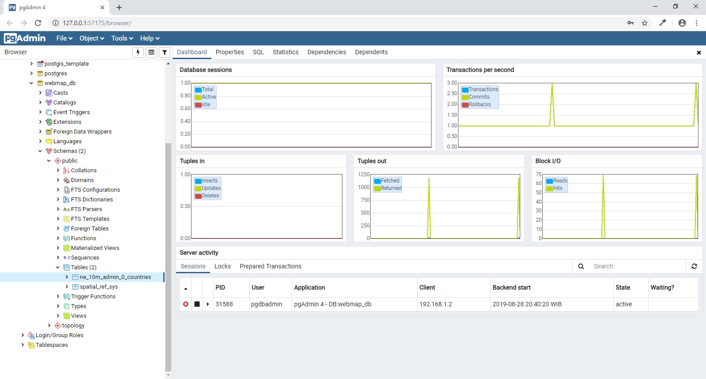
Task: Click the Functions node icon
Action: tap(67, 238)
